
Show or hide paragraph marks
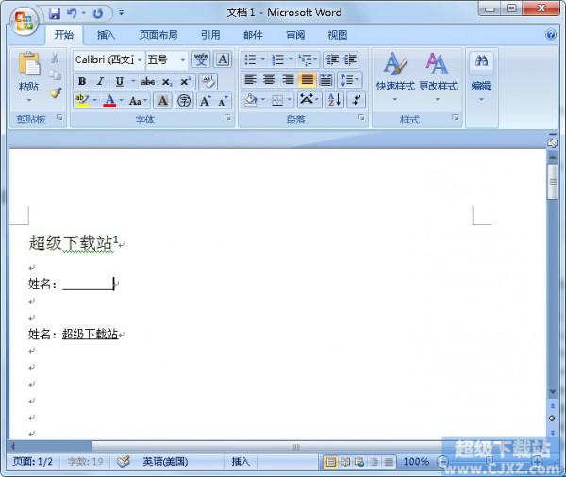coord(357,100)
